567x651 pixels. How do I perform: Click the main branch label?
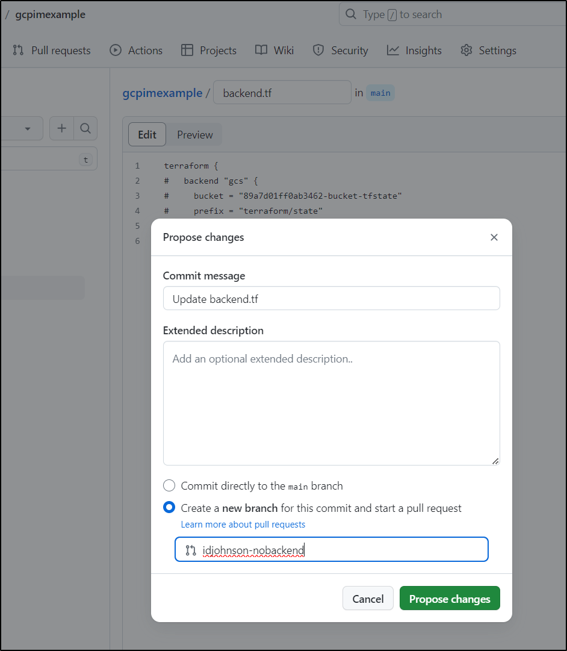pos(380,93)
